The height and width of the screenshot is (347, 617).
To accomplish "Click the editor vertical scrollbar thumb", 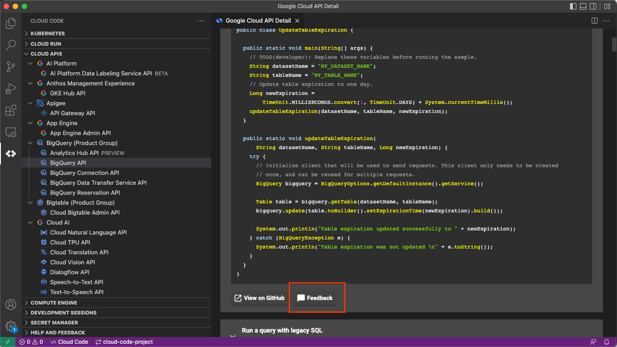I will (614, 44).
